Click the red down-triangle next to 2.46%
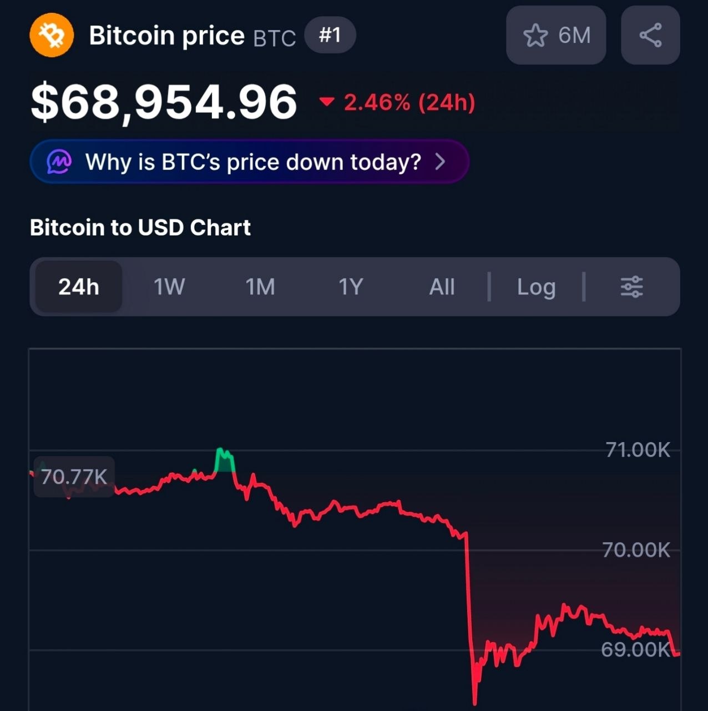The width and height of the screenshot is (708, 711). pyautogui.click(x=327, y=102)
